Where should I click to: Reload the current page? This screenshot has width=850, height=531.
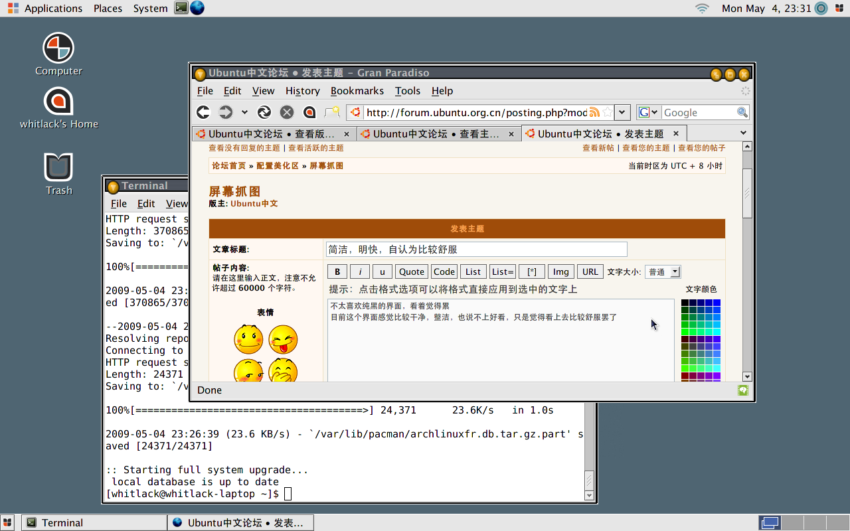264,112
